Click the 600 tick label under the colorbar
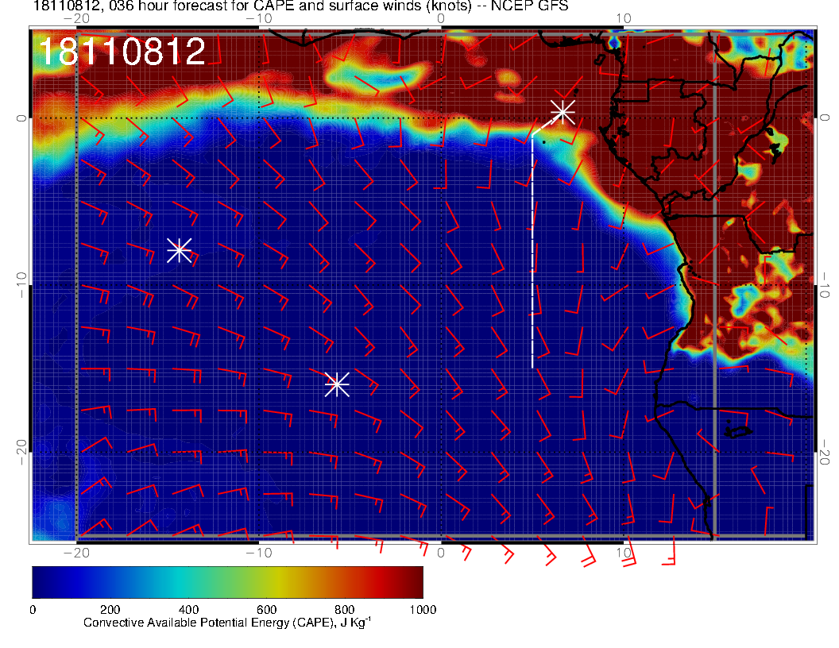This screenshot has height=648, width=839. (266, 609)
